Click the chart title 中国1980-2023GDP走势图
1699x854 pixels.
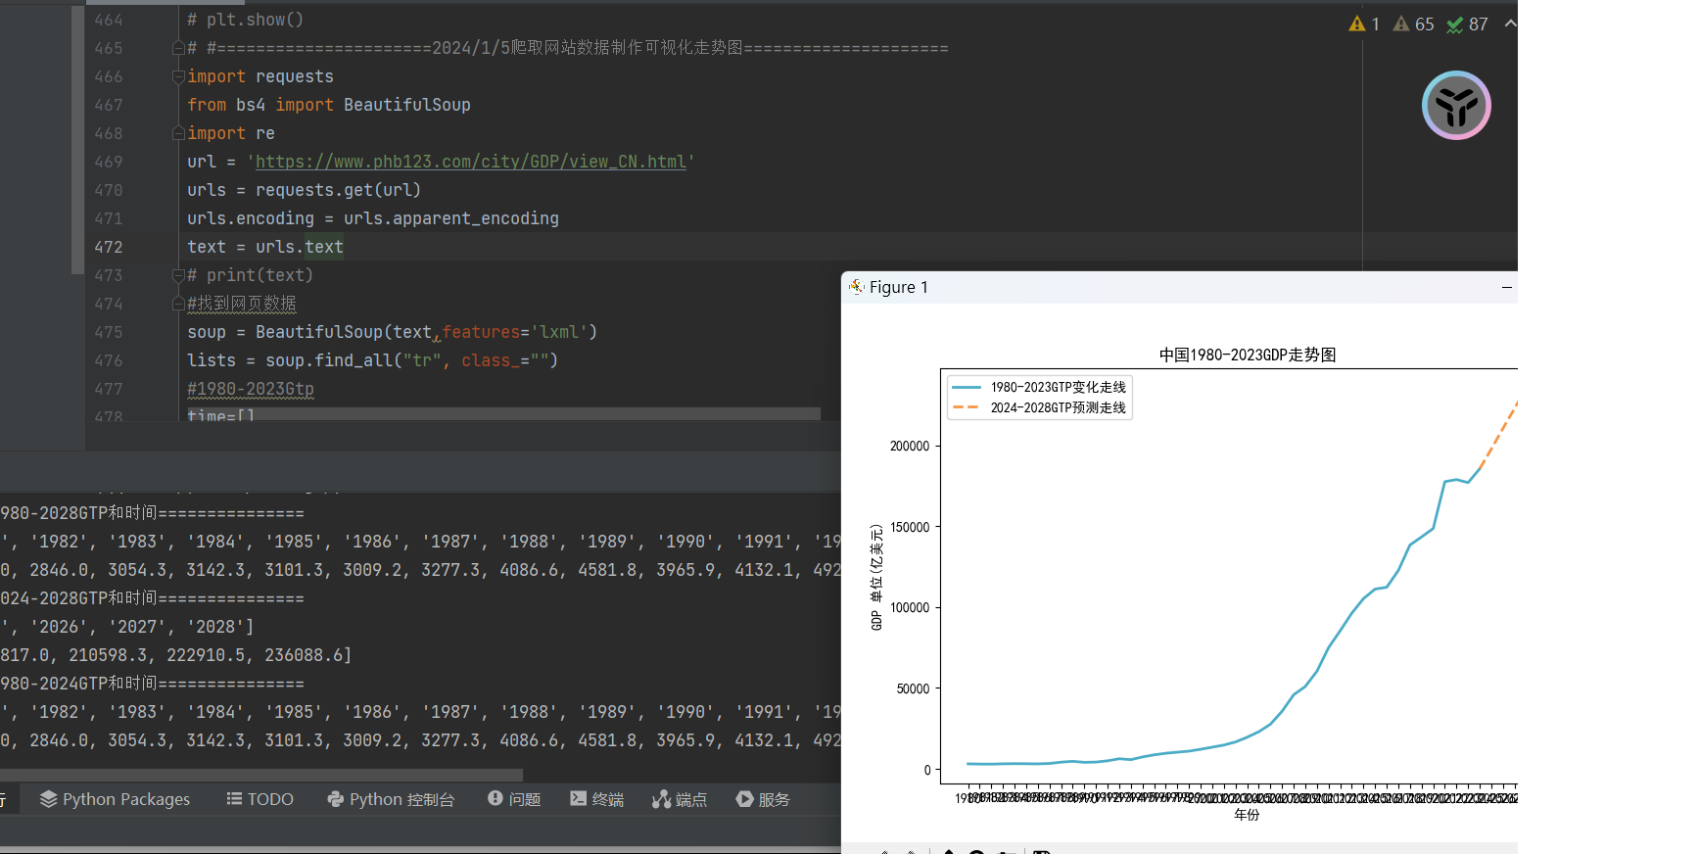point(1248,355)
